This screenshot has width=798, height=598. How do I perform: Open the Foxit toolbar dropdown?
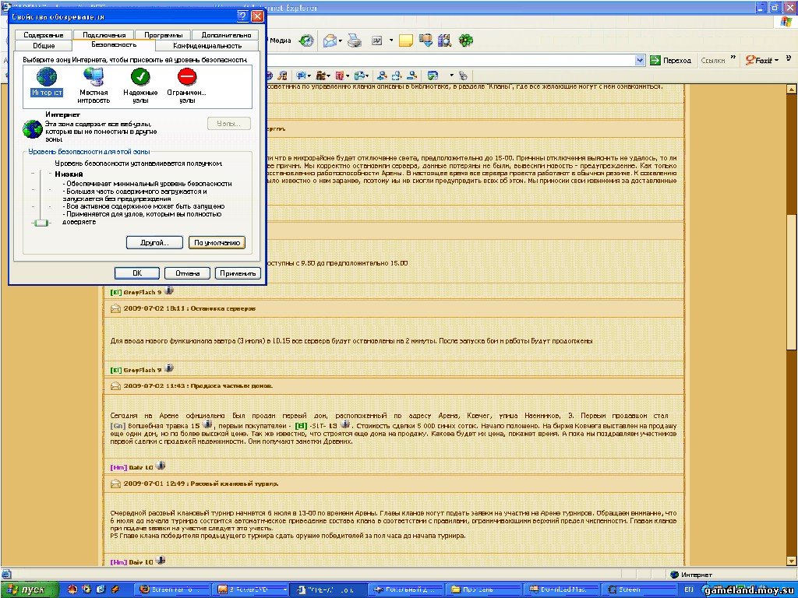coord(776,60)
